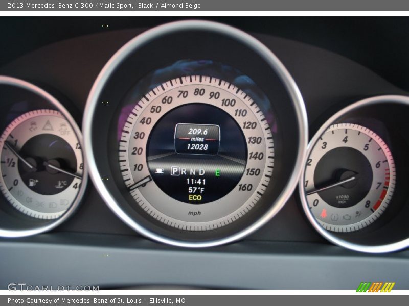Click the 12028 odometer reading
This screenshot has width=409, height=306.
[x=197, y=147]
